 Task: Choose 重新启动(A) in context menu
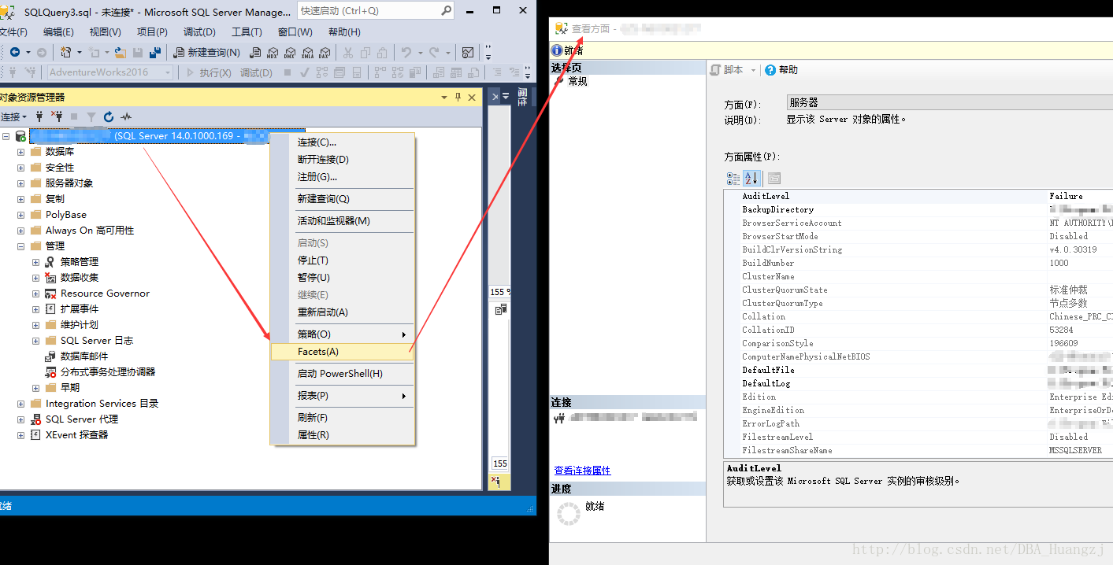click(342, 312)
